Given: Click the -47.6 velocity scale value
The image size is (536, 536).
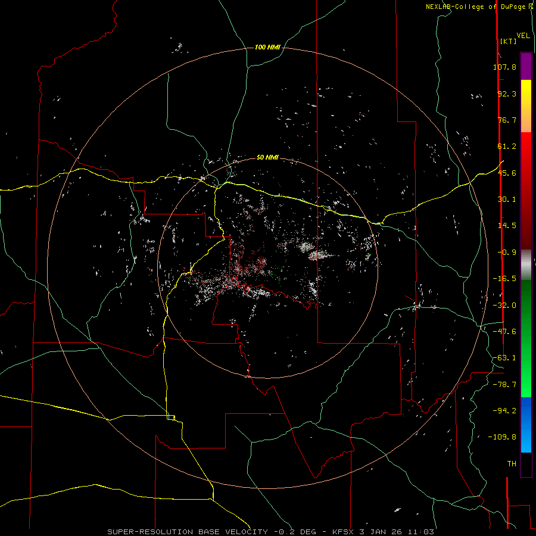Looking at the screenshot, I should coord(504,332).
